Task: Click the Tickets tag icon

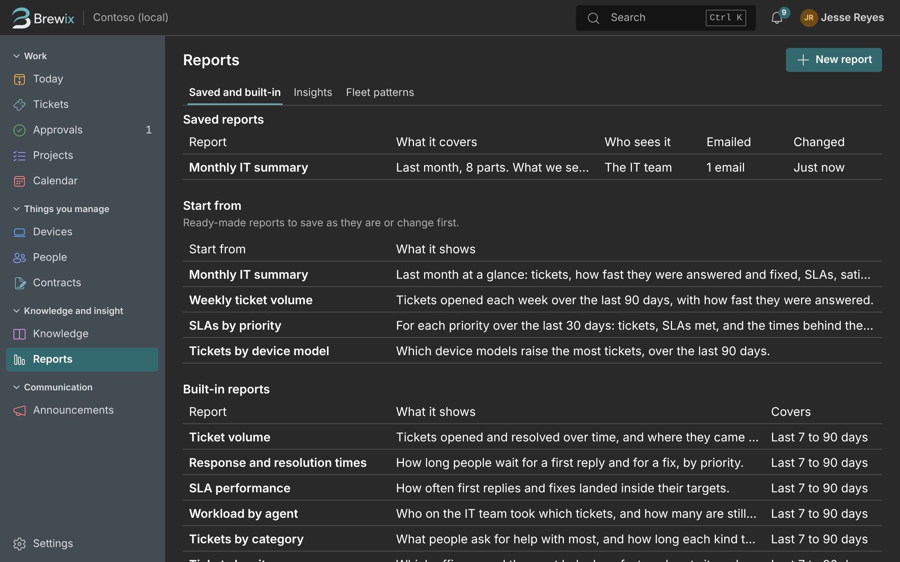Action: coord(19,105)
